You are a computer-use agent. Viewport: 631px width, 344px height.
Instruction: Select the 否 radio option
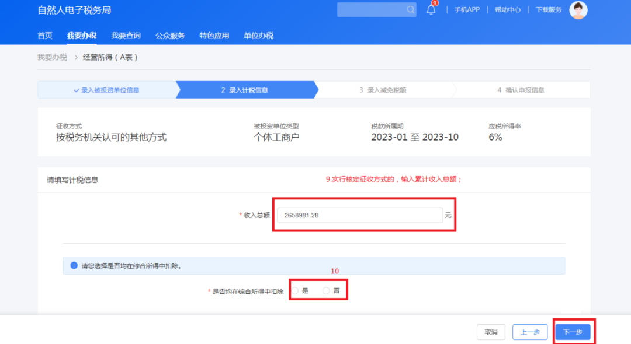(x=326, y=290)
